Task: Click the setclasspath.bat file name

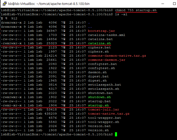Action: pyautogui.click(x=104, y=85)
